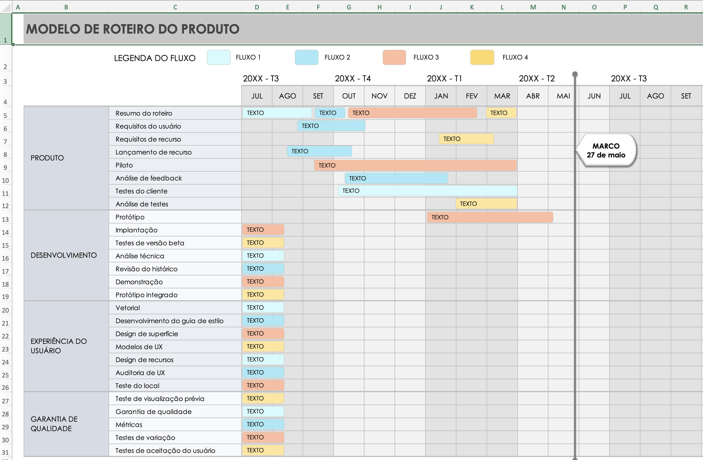
Task: Click the OUT month header cell
Action: point(349,96)
